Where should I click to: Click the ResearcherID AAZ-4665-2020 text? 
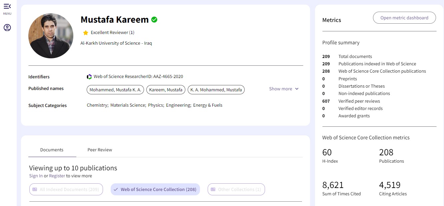138,77
